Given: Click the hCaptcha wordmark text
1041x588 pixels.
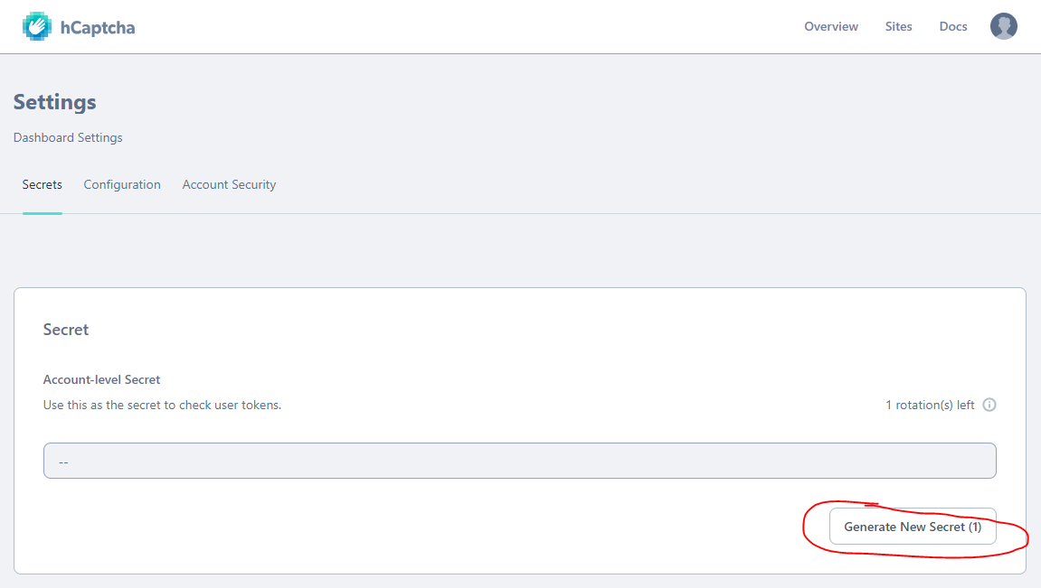Looking at the screenshot, I should pyautogui.click(x=98, y=27).
